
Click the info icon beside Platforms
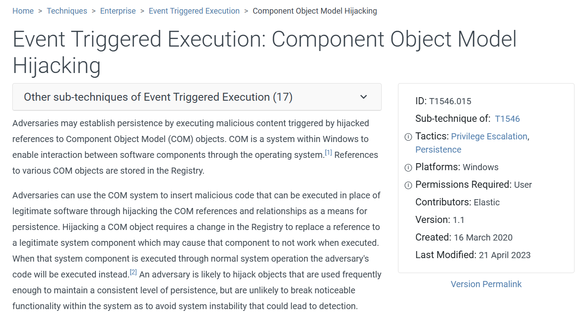tap(408, 168)
